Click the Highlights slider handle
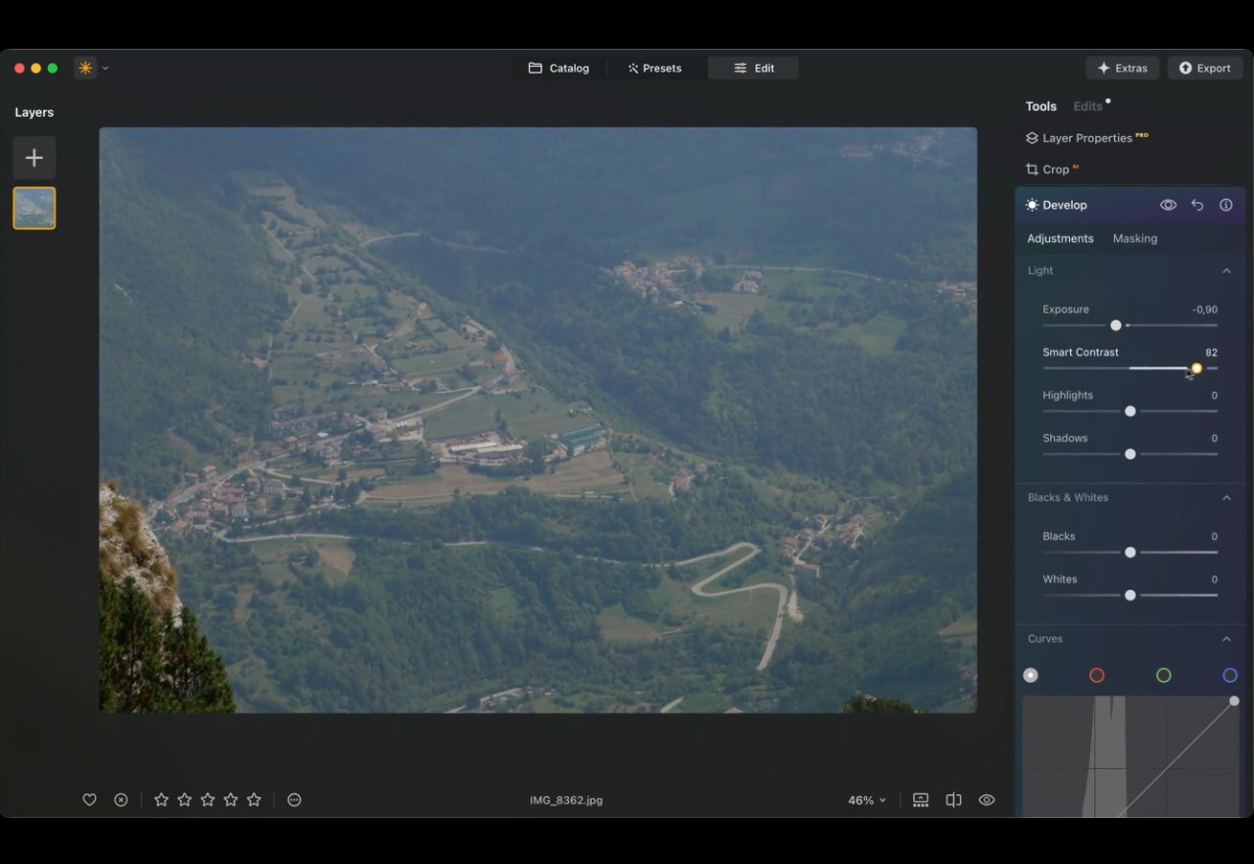 point(1130,411)
